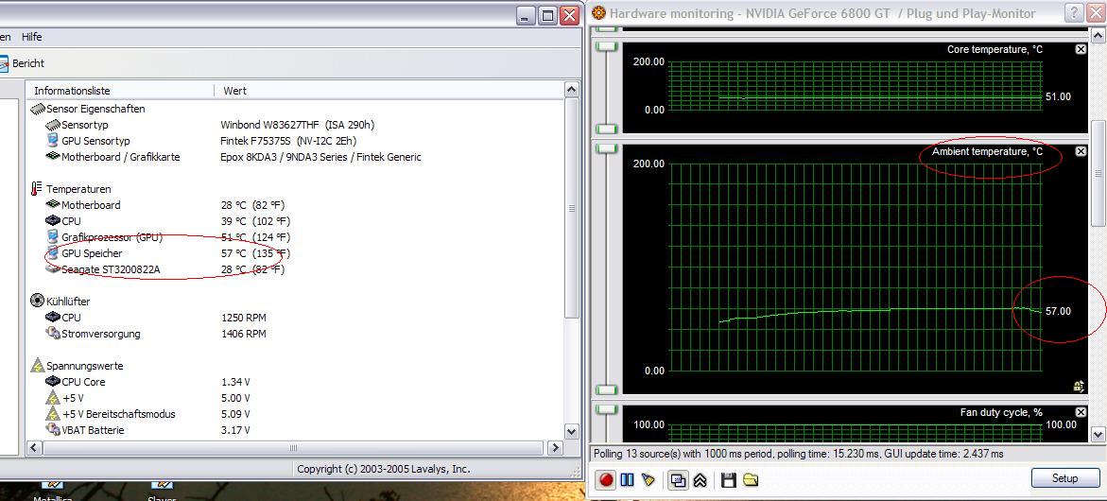Click the warning triangle icon beside Spannungswerte

[38, 366]
